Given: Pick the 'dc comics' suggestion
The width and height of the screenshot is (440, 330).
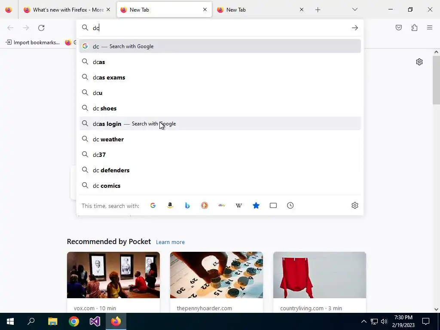Looking at the screenshot, I should [220, 186].
